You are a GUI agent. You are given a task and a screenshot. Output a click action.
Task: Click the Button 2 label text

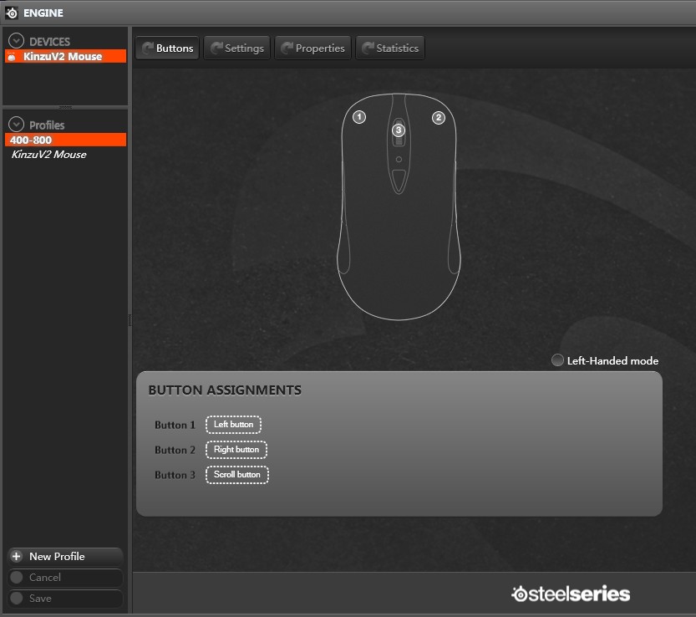[x=175, y=450]
